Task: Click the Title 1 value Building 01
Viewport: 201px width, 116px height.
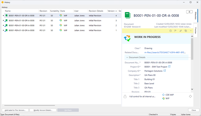Action: coord(150,79)
